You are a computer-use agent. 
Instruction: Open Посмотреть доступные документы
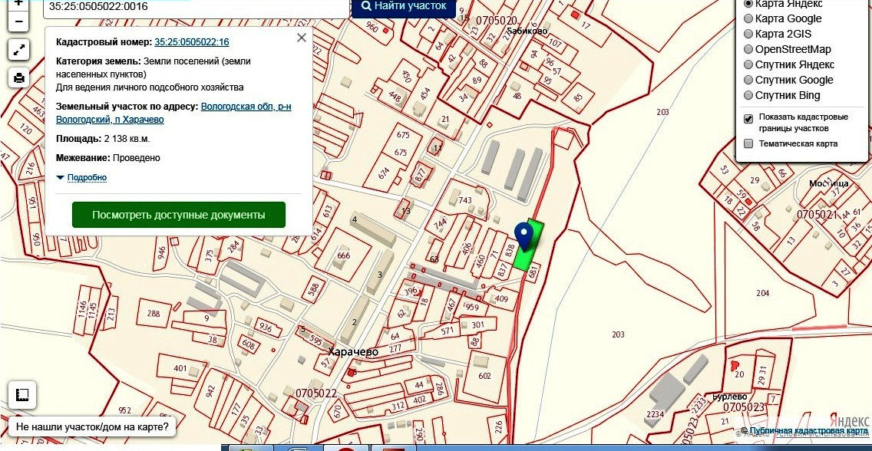(179, 215)
